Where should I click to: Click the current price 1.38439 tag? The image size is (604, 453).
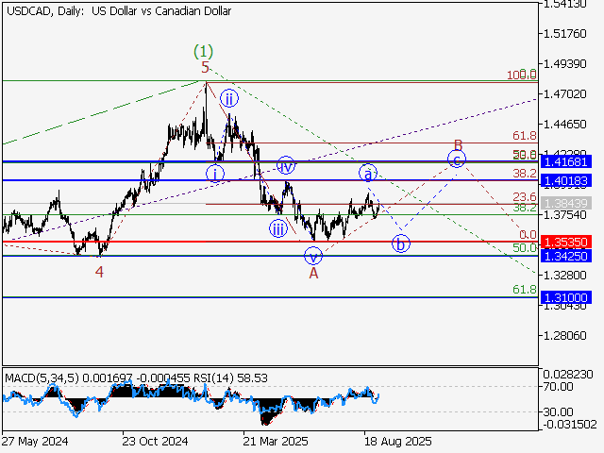click(x=567, y=204)
